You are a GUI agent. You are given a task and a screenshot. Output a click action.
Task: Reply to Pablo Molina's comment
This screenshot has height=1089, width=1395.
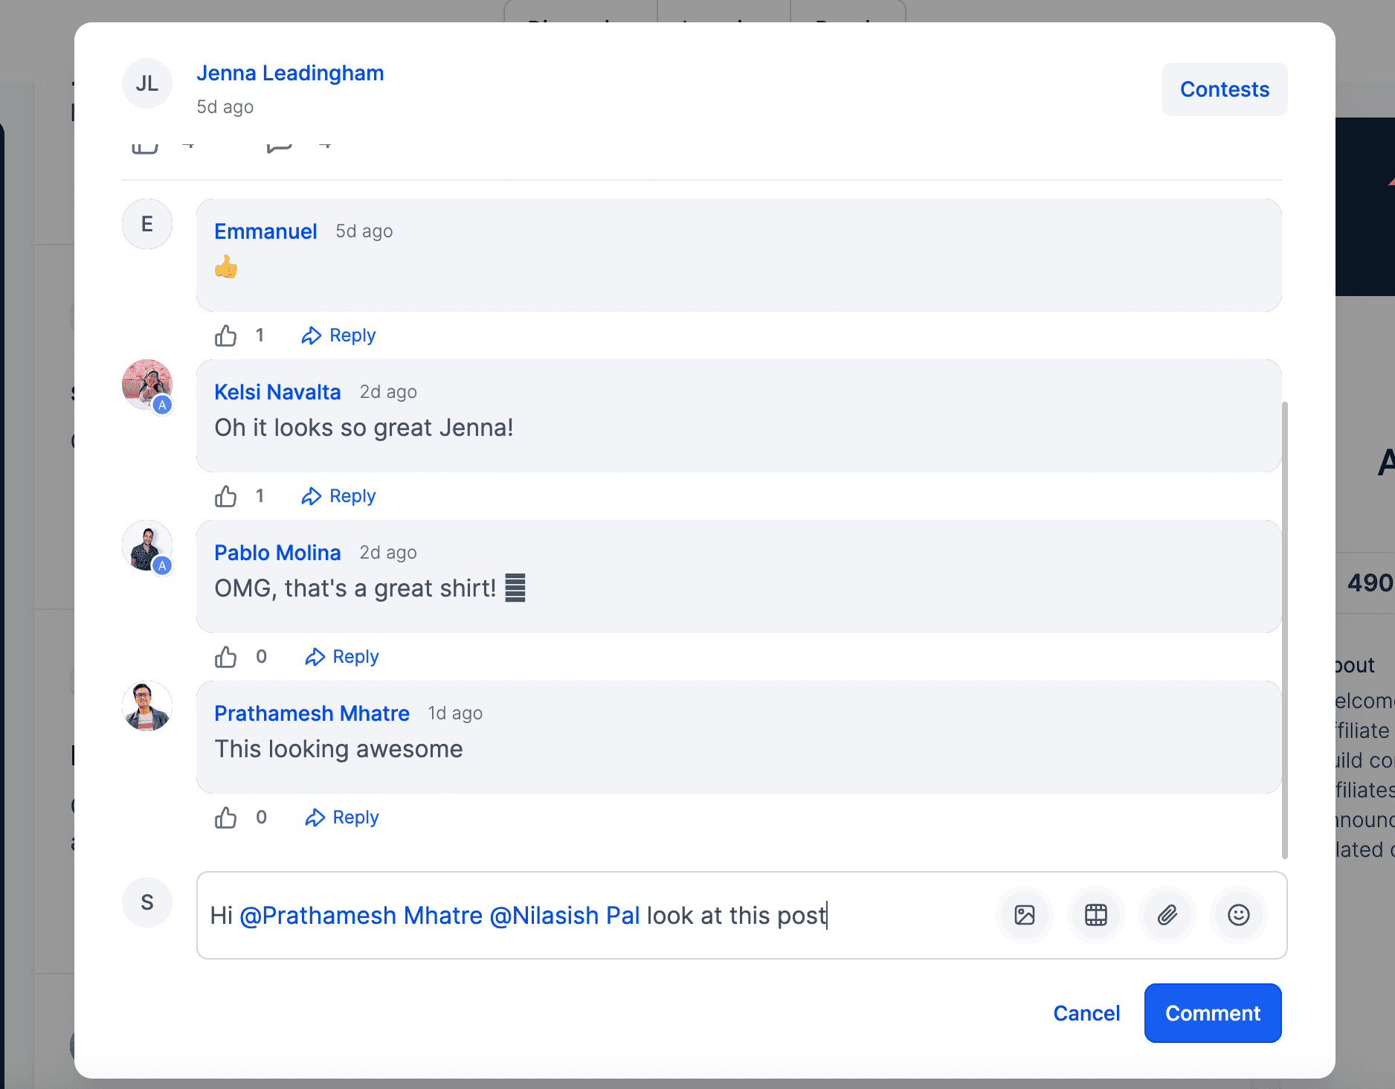tap(341, 657)
